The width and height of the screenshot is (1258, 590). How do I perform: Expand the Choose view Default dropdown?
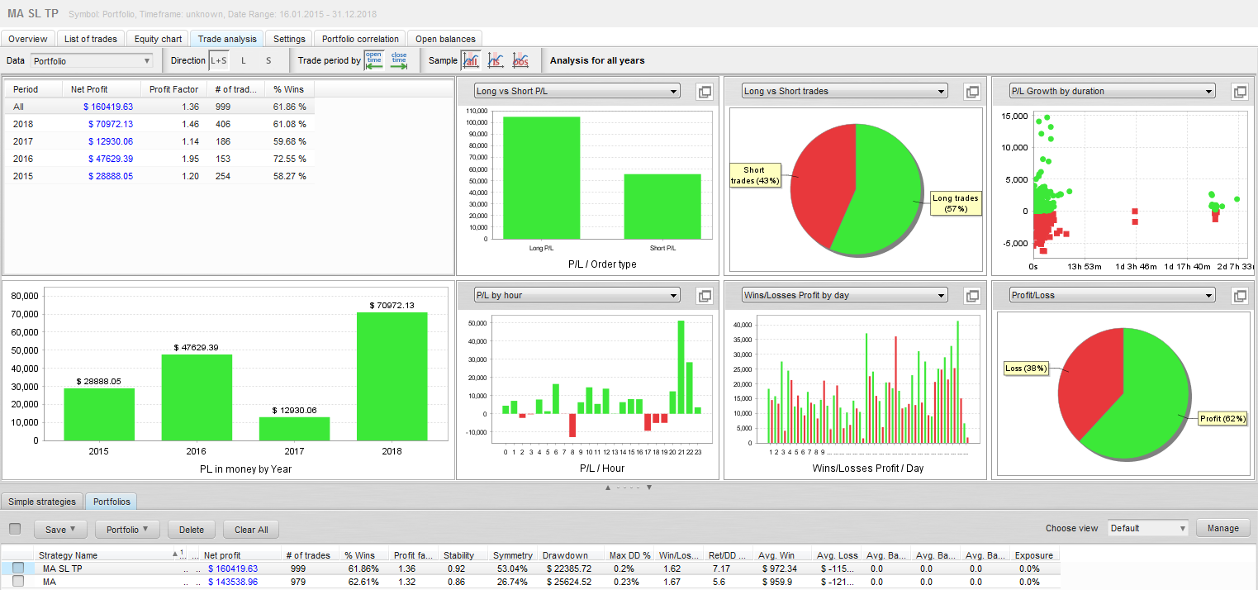click(1148, 528)
